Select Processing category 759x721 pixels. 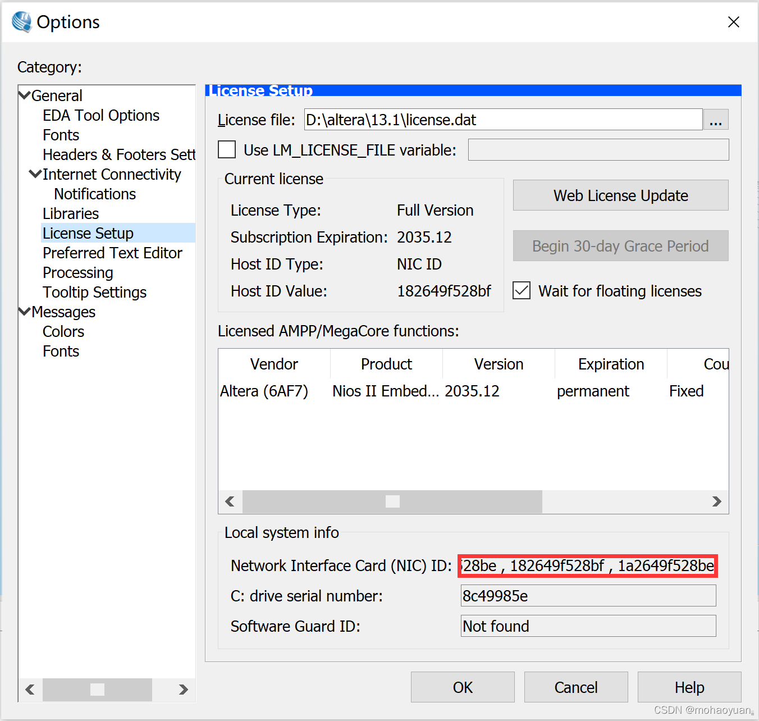[78, 272]
